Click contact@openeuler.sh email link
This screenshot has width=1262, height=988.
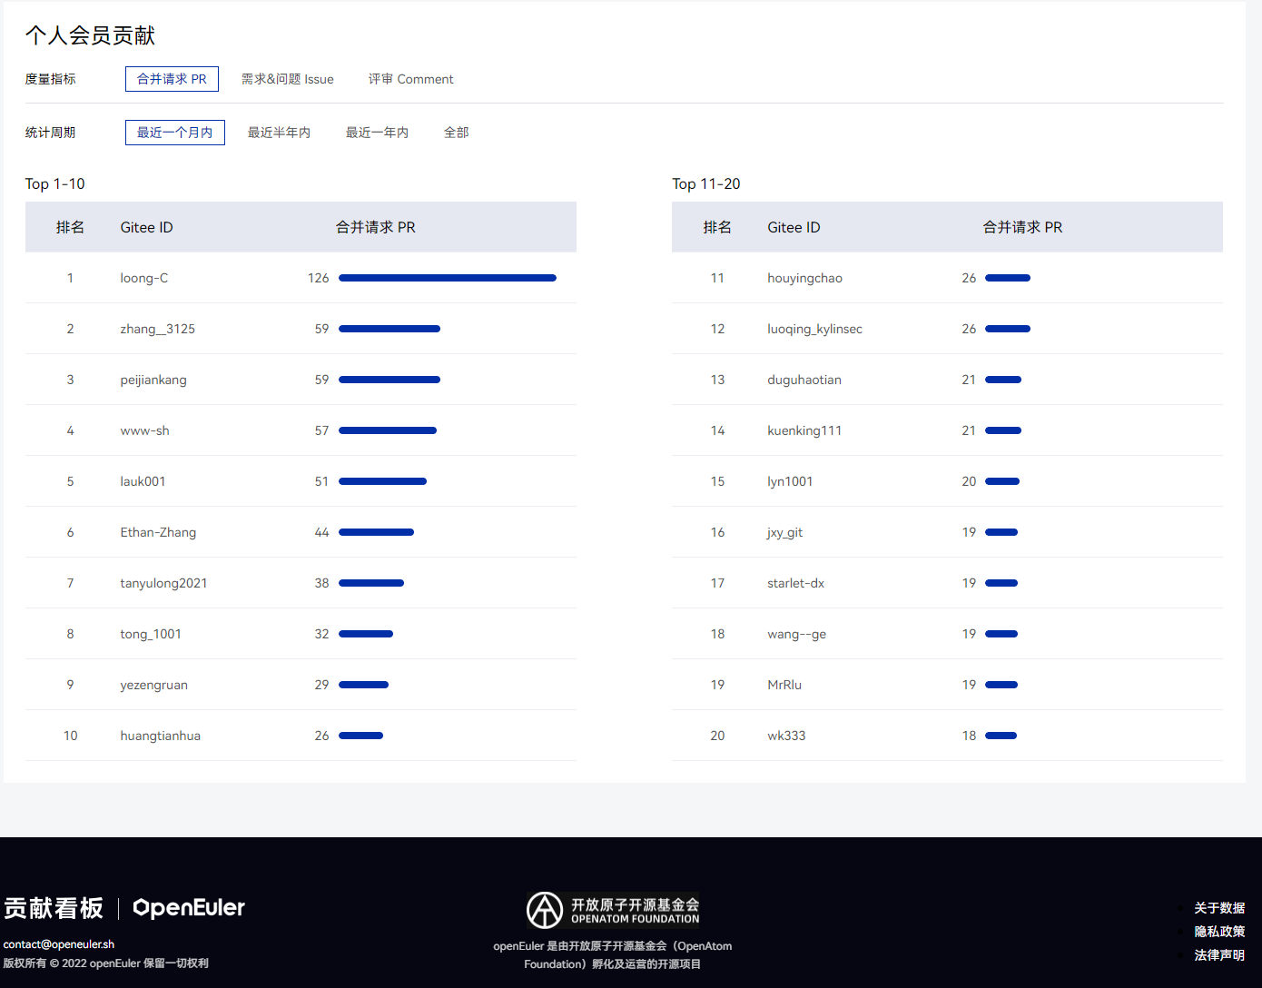59,944
